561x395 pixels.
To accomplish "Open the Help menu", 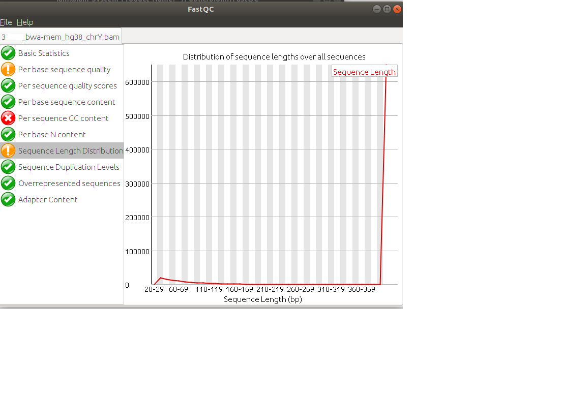I will click(25, 22).
